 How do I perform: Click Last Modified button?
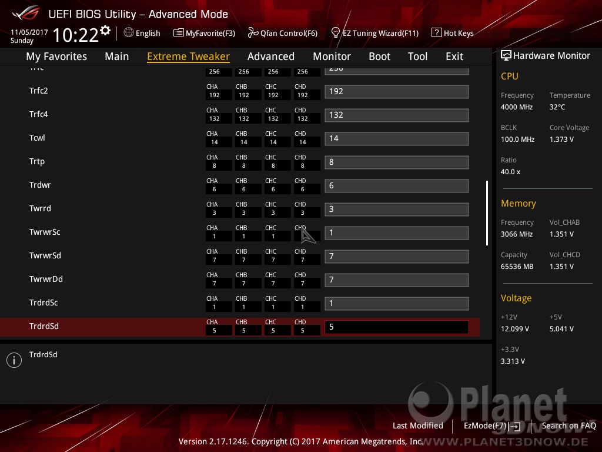(418, 426)
